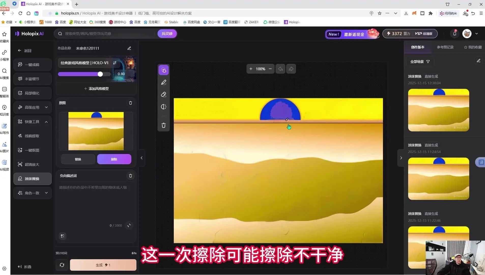Click the undo arrow above canvas
485x275 pixels.
click(x=280, y=69)
